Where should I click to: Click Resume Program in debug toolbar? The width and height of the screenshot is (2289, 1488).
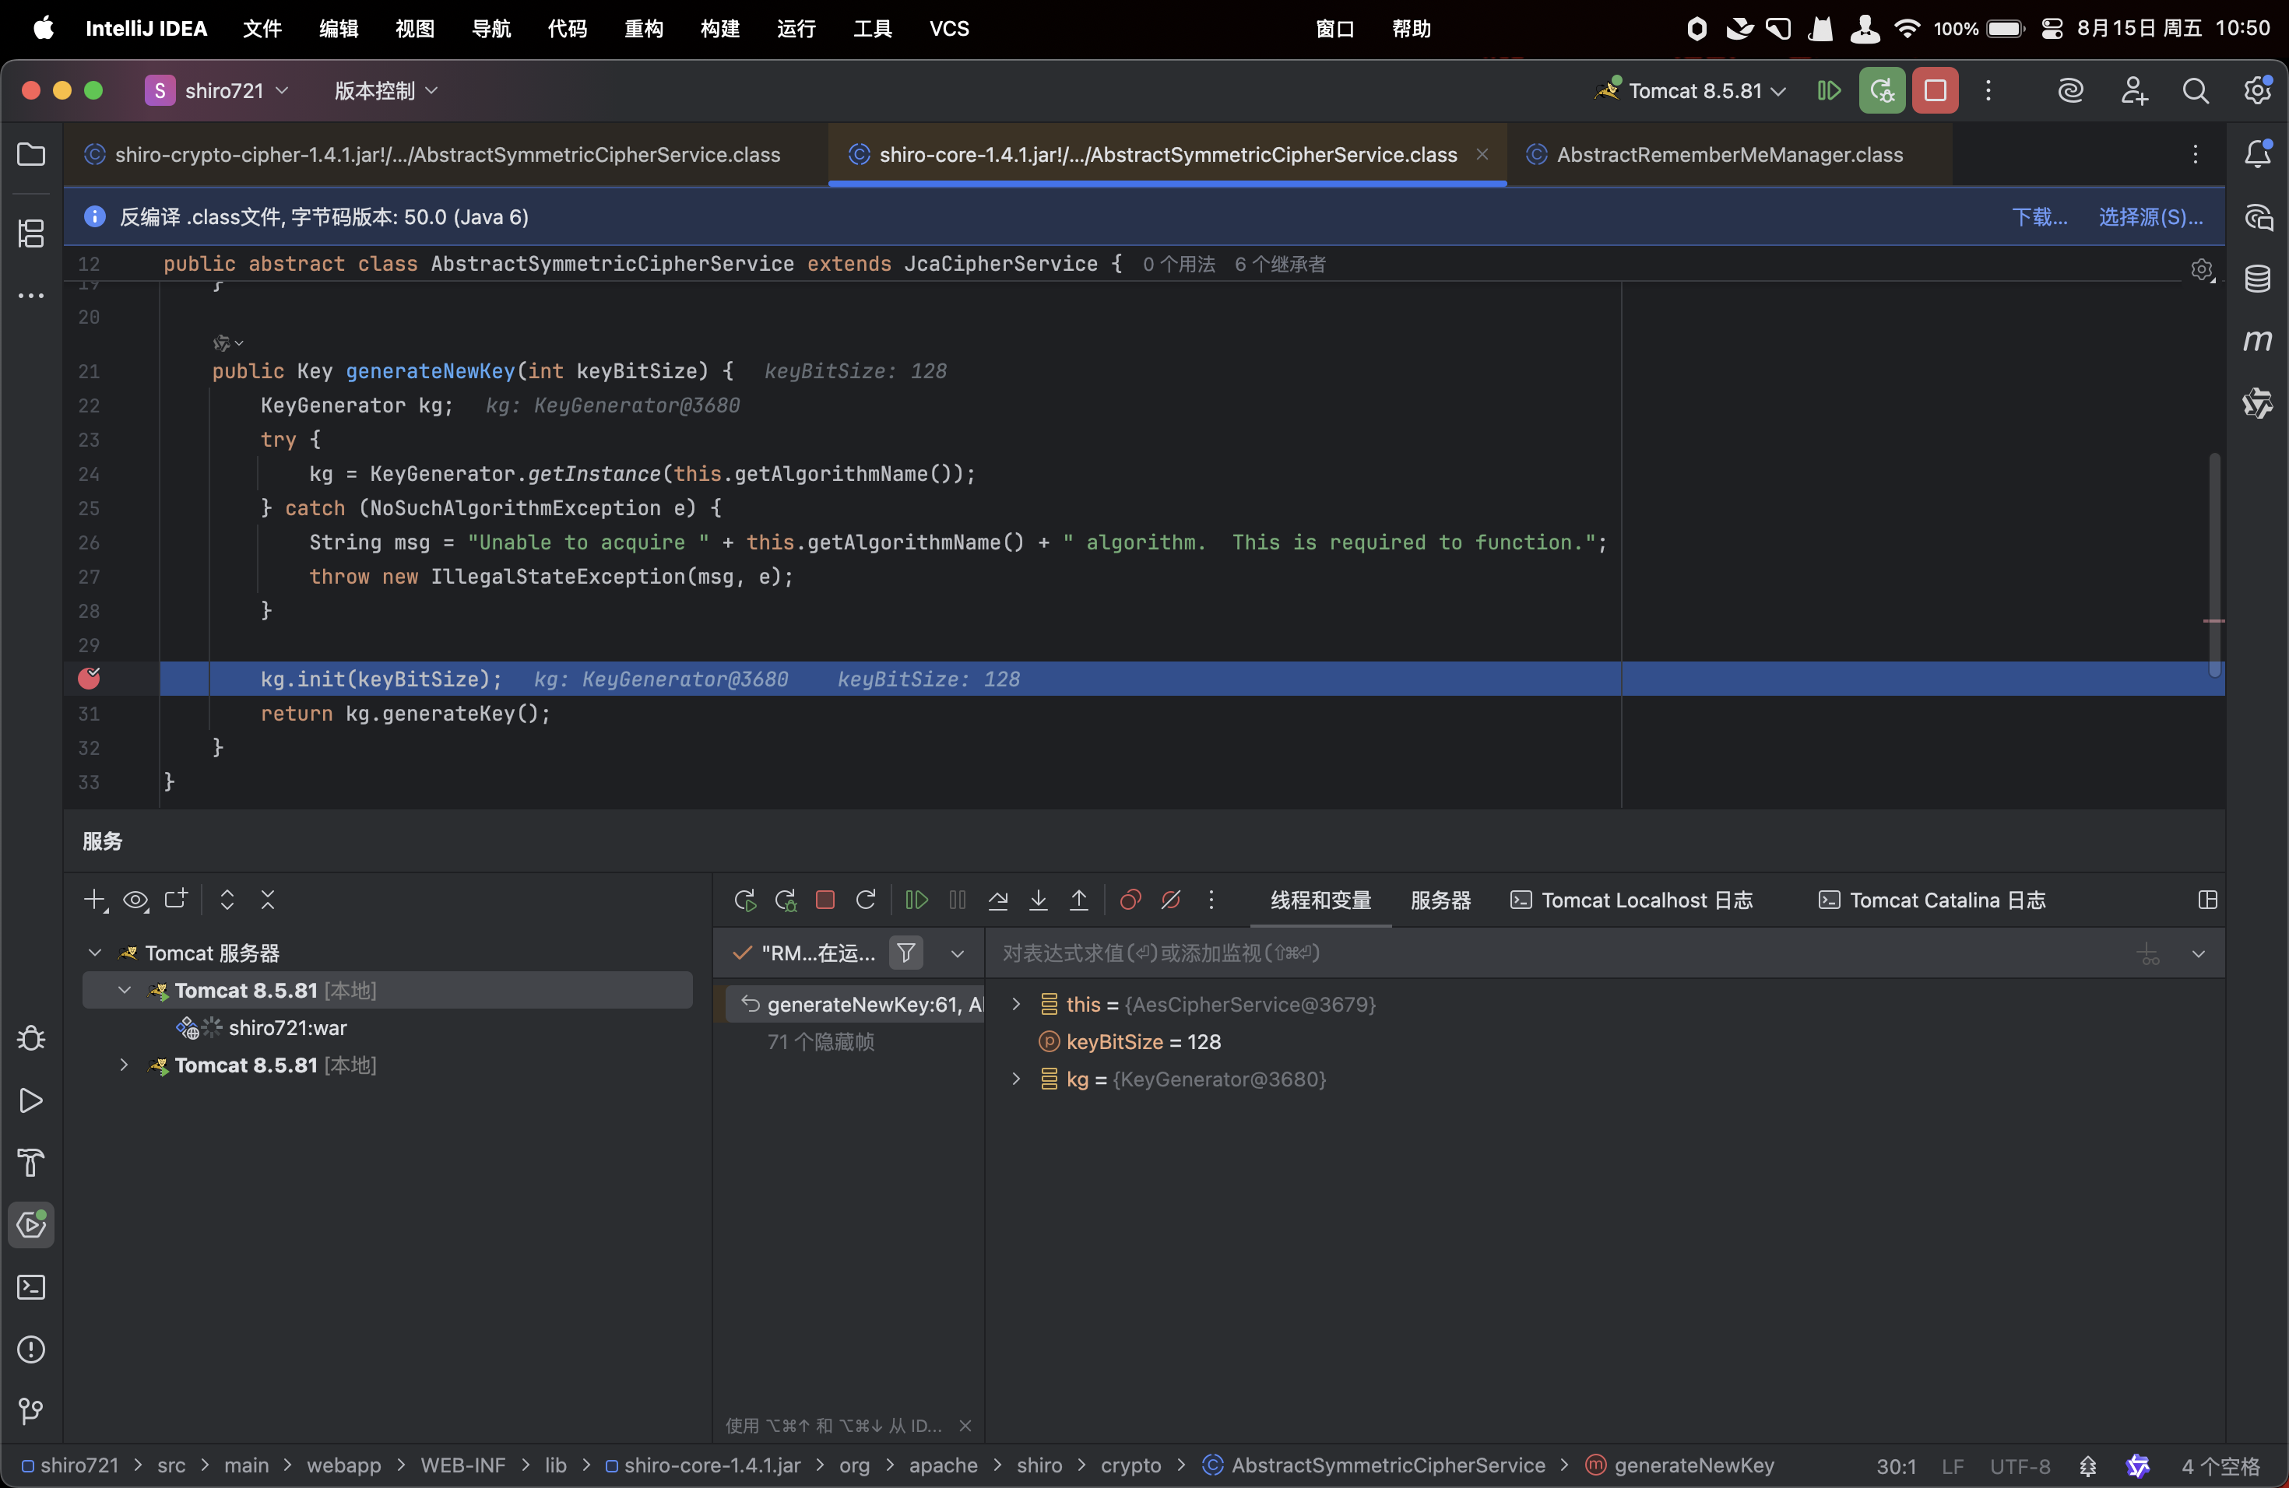pos(916,900)
